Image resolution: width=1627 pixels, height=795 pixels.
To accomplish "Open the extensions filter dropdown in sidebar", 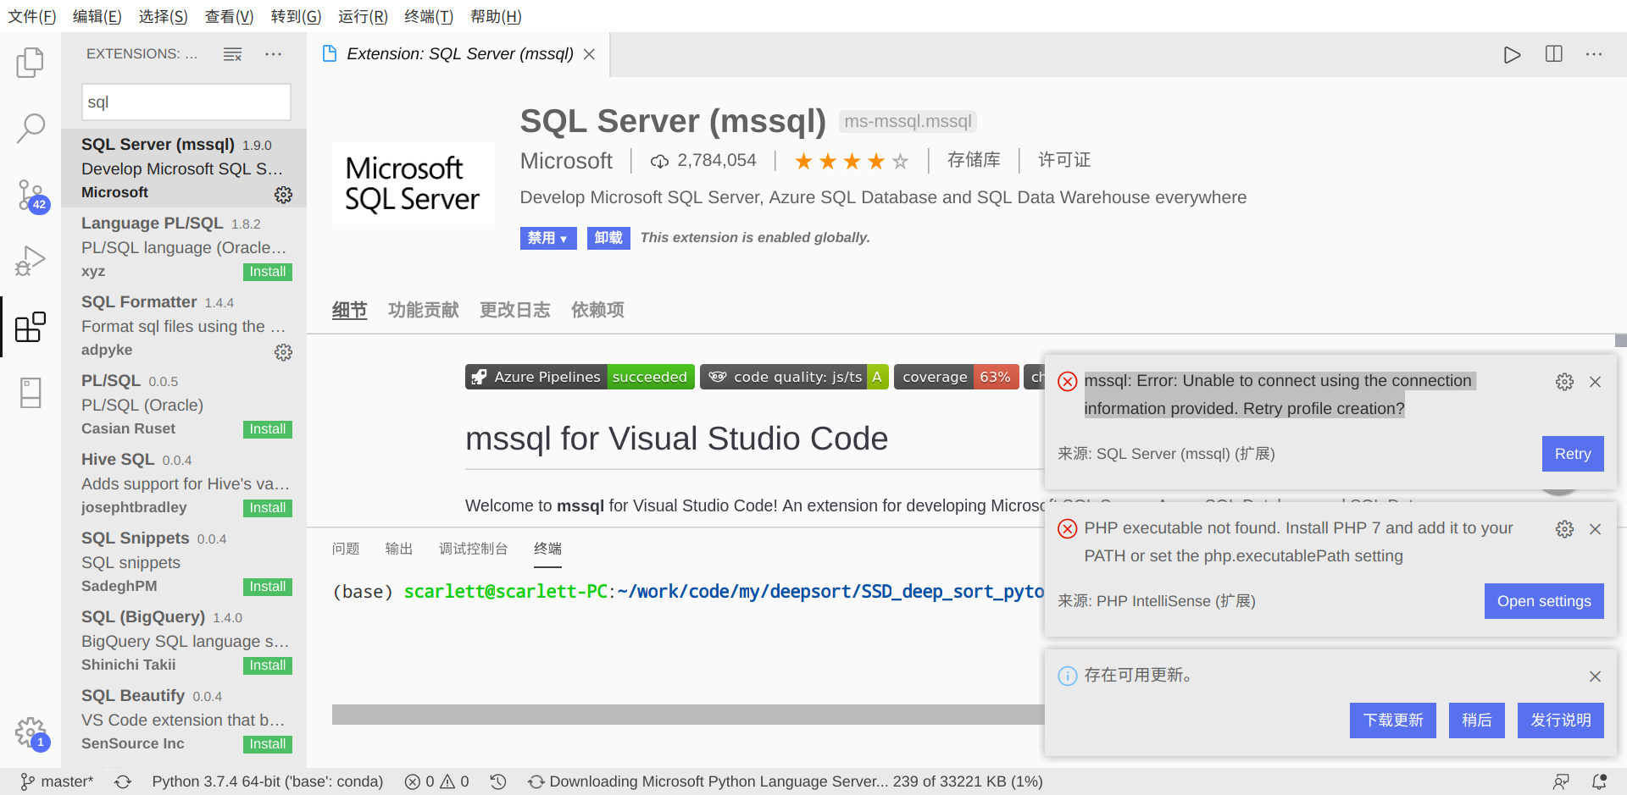I will pyautogui.click(x=232, y=54).
